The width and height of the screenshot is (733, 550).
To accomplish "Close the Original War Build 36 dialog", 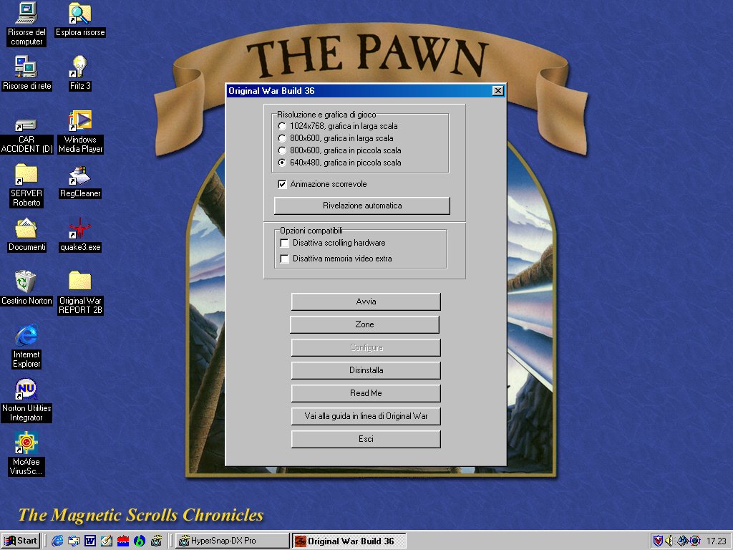I will pos(498,91).
